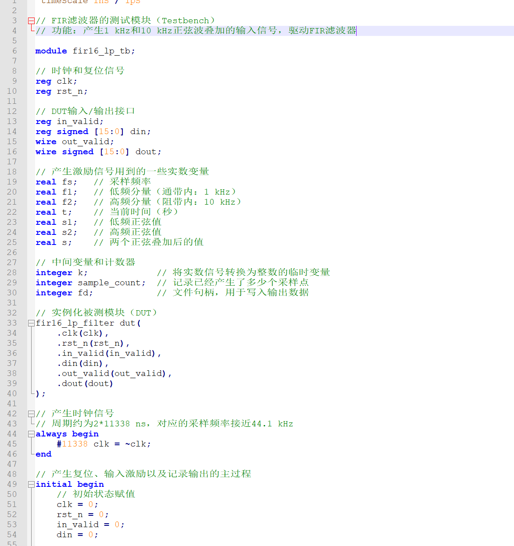This screenshot has height=546, width=514.
Task: Click 'clk = ~clk;' toggle statement
Action: [x=122, y=444]
